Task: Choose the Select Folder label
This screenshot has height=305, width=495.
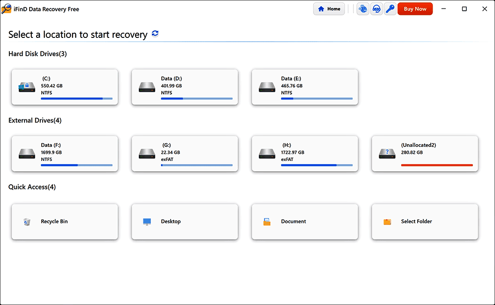Action: 416,222
